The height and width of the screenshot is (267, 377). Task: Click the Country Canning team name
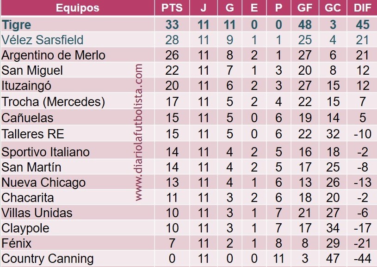click(x=48, y=259)
